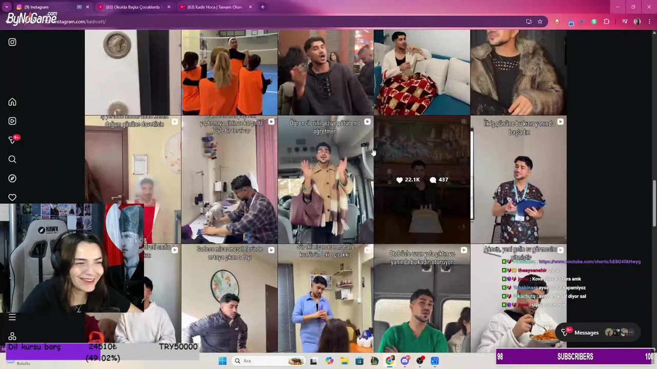Click the install app icon in address bar
657x369 pixels.
(529, 22)
